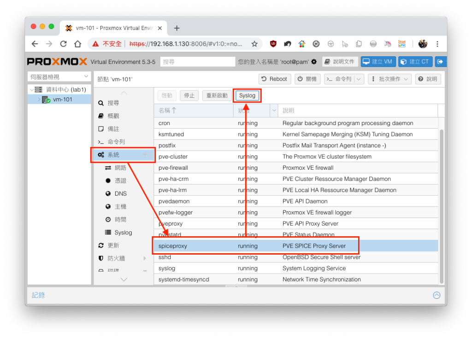The height and width of the screenshot is (339, 472).
Task: Open 命令列 dropdown arrow
Action: tap(359, 79)
